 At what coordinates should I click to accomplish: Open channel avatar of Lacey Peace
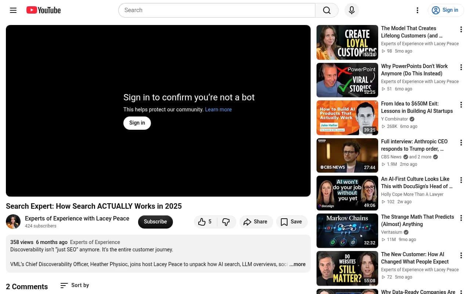(x=13, y=222)
